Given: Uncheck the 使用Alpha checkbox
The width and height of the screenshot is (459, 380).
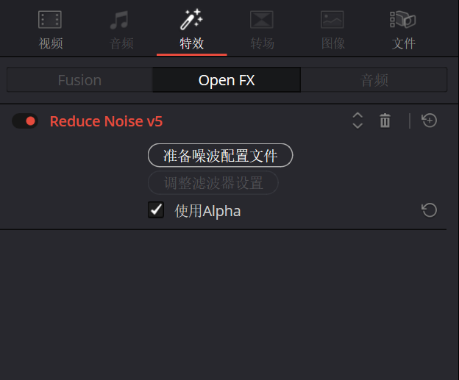Looking at the screenshot, I should (156, 211).
